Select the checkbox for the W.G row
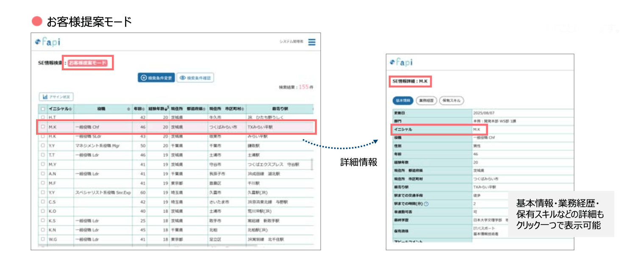Viewport: 630px width, 266px height. pyautogui.click(x=43, y=239)
